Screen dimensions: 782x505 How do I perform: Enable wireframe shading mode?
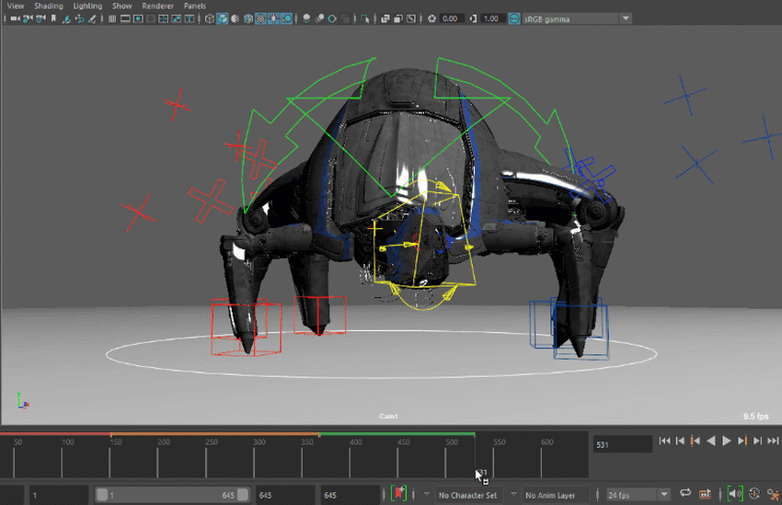pos(210,18)
